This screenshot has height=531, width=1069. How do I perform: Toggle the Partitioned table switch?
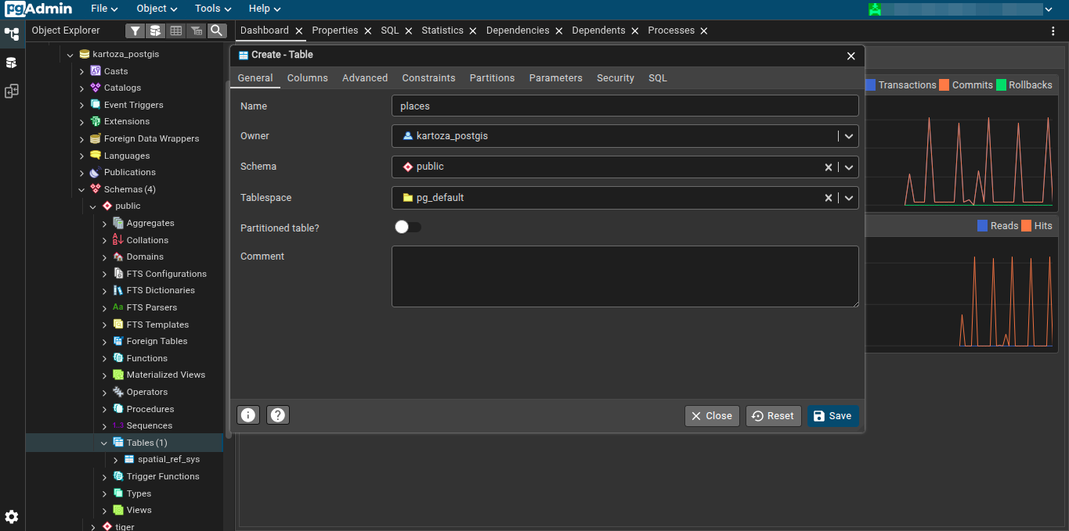tap(408, 227)
